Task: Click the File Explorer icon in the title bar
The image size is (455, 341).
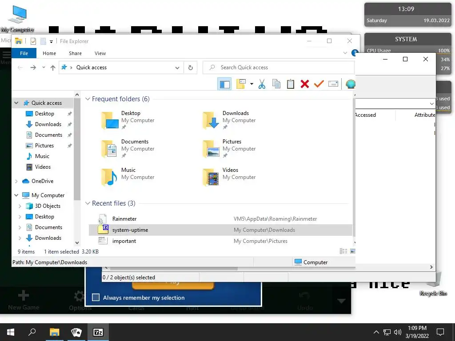Action: (19, 41)
